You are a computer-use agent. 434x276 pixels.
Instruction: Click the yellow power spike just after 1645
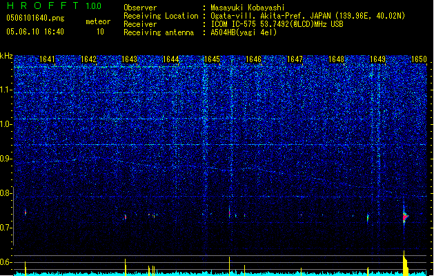[230, 266]
